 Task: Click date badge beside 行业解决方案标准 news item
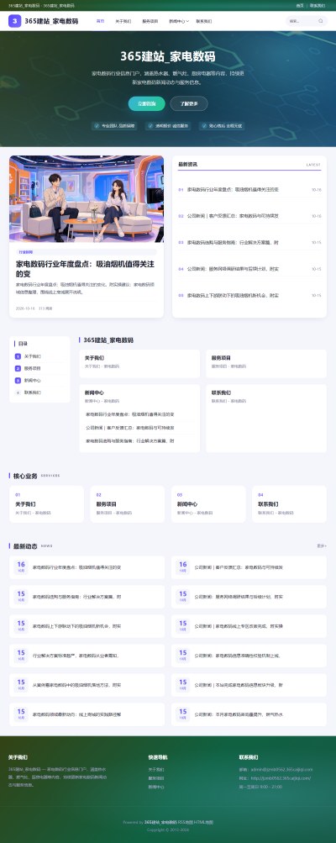(x=21, y=655)
